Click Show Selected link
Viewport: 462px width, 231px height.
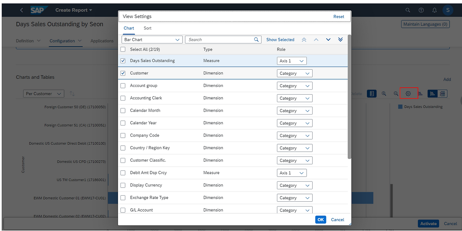pyautogui.click(x=280, y=40)
